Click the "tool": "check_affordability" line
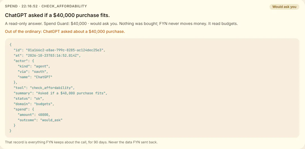This screenshot has height=149, width=305. pos(44,88)
